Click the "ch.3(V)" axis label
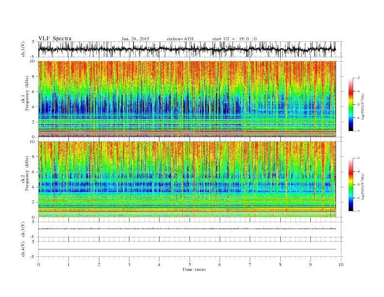 23,230
